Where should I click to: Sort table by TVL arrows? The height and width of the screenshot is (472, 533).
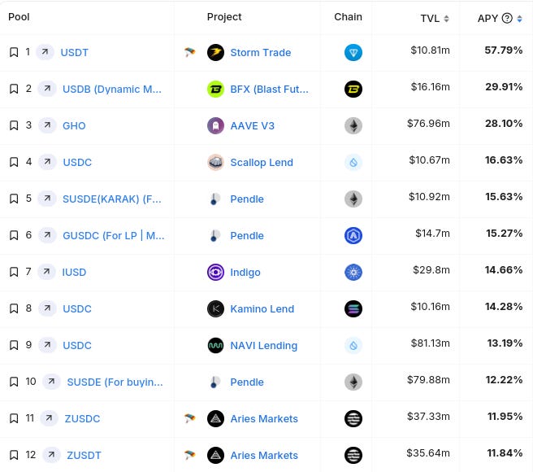[x=446, y=19]
